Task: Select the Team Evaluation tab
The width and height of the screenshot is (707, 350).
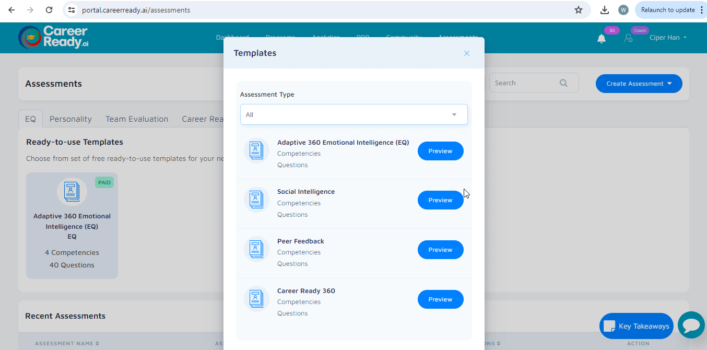Action: pos(137,119)
